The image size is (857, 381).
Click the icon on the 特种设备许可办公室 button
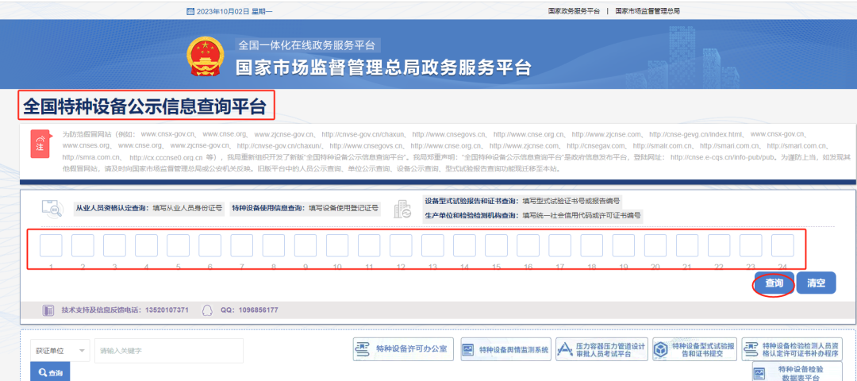363,349
